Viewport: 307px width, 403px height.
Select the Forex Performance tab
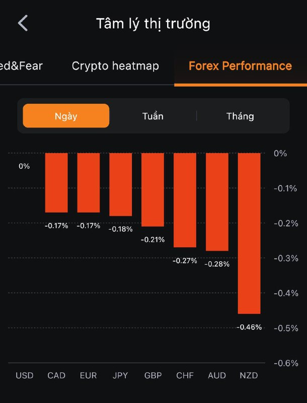click(x=240, y=66)
